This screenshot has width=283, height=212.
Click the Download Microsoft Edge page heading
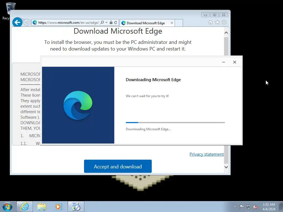coord(118,31)
